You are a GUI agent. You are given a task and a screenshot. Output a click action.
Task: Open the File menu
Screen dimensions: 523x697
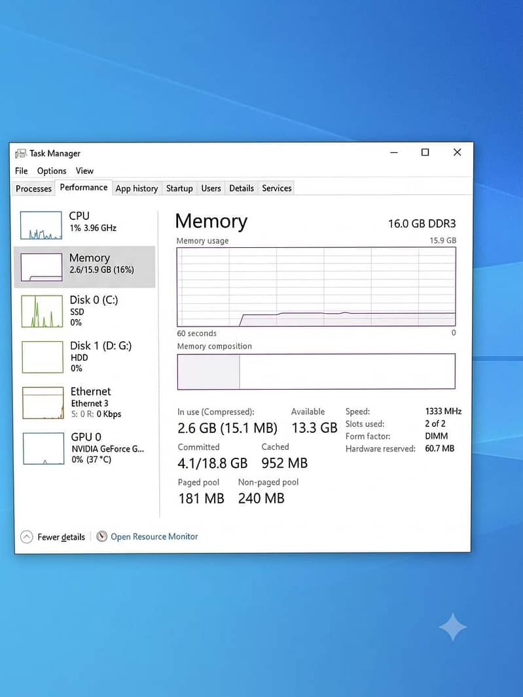(22, 171)
